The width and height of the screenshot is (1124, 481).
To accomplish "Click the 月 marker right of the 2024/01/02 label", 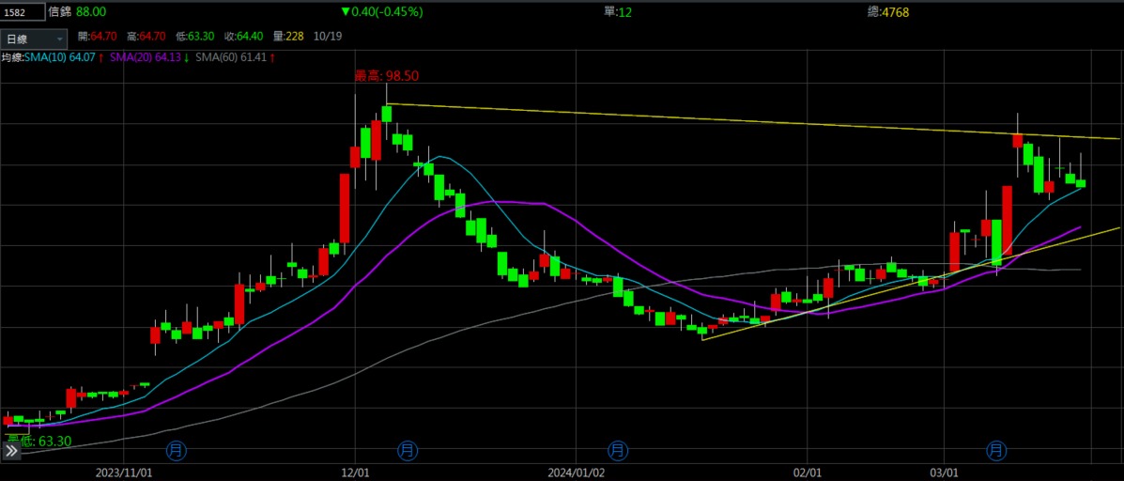I will click(617, 450).
